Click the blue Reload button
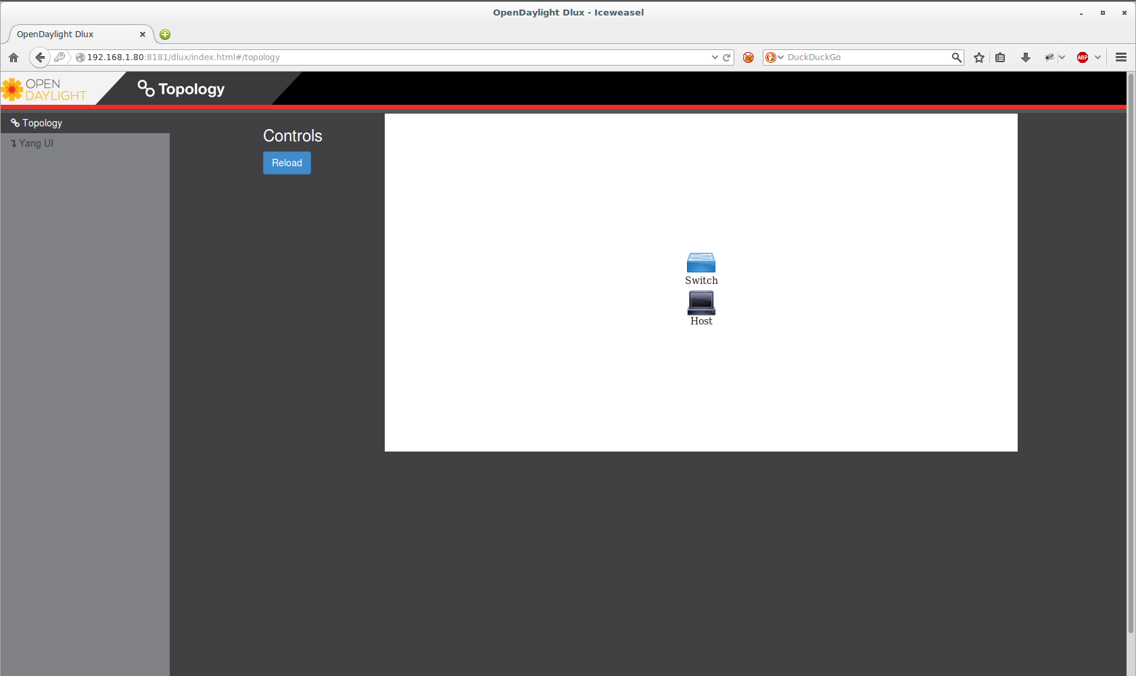 coord(287,163)
